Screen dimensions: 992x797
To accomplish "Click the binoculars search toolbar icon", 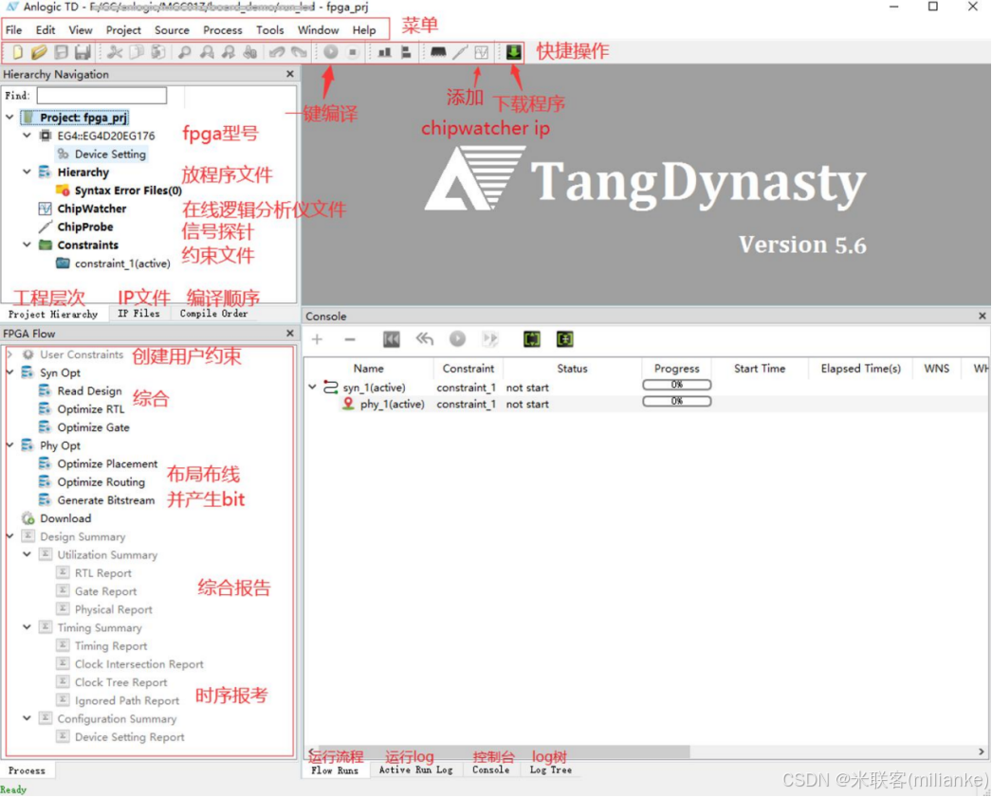I will click(x=250, y=52).
